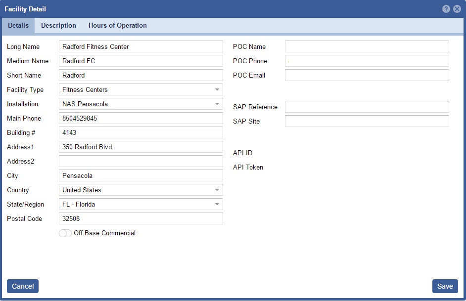
Task: Open the Installation dropdown list
Action: tap(217, 104)
